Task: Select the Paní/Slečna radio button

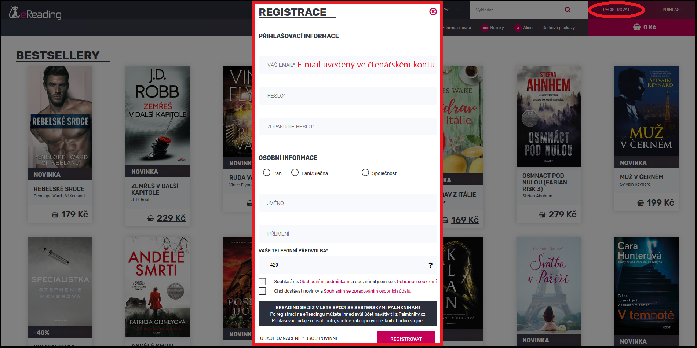Action: click(x=295, y=172)
